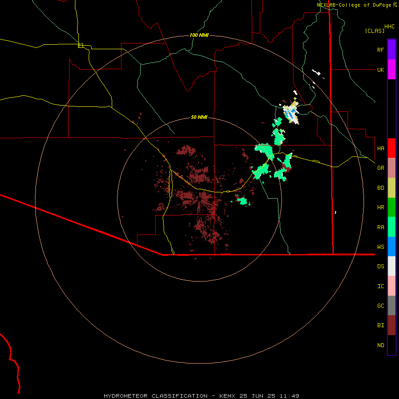The width and height of the screenshot is (399, 399).
Task: Click the [CLAS] label
Action: [x=375, y=31]
